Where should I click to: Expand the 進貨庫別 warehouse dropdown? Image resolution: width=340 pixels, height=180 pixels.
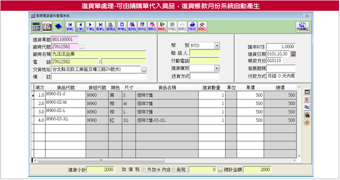coord(217,68)
